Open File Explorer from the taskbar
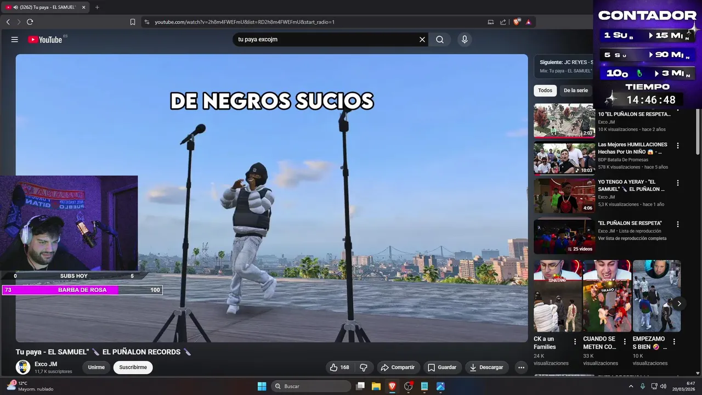 click(376, 386)
